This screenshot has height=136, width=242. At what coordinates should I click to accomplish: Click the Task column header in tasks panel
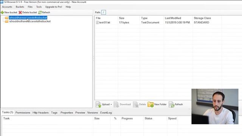click(6, 118)
